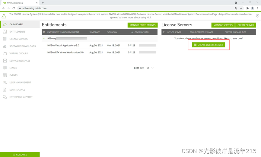
Task: Click the Service Instances sidebar icon
Action: click(x=5, y=61)
